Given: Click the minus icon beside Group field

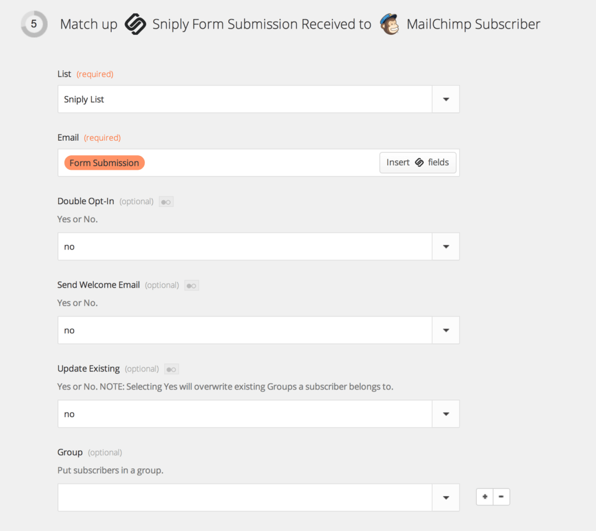Looking at the screenshot, I should pos(501,497).
